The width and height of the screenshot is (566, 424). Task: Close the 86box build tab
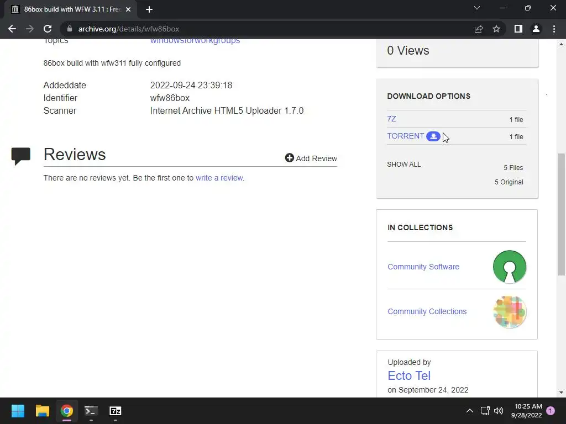coord(128,9)
